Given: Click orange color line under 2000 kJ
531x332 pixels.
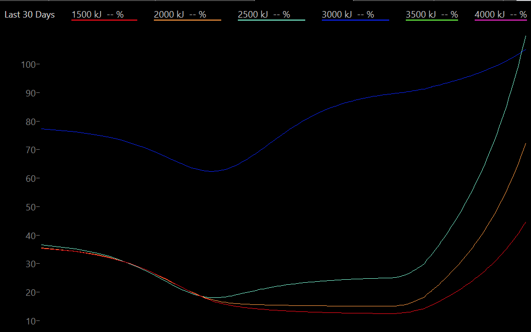Looking at the screenshot, I should pyautogui.click(x=187, y=20).
